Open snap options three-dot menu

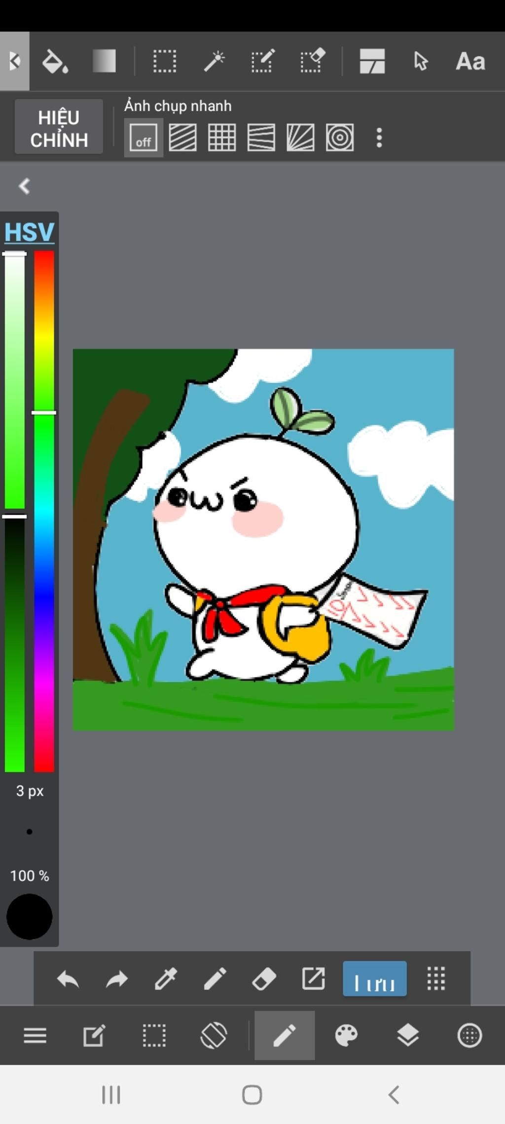click(379, 137)
